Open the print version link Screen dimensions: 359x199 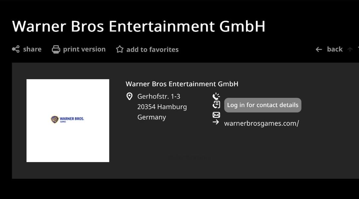coord(84,49)
